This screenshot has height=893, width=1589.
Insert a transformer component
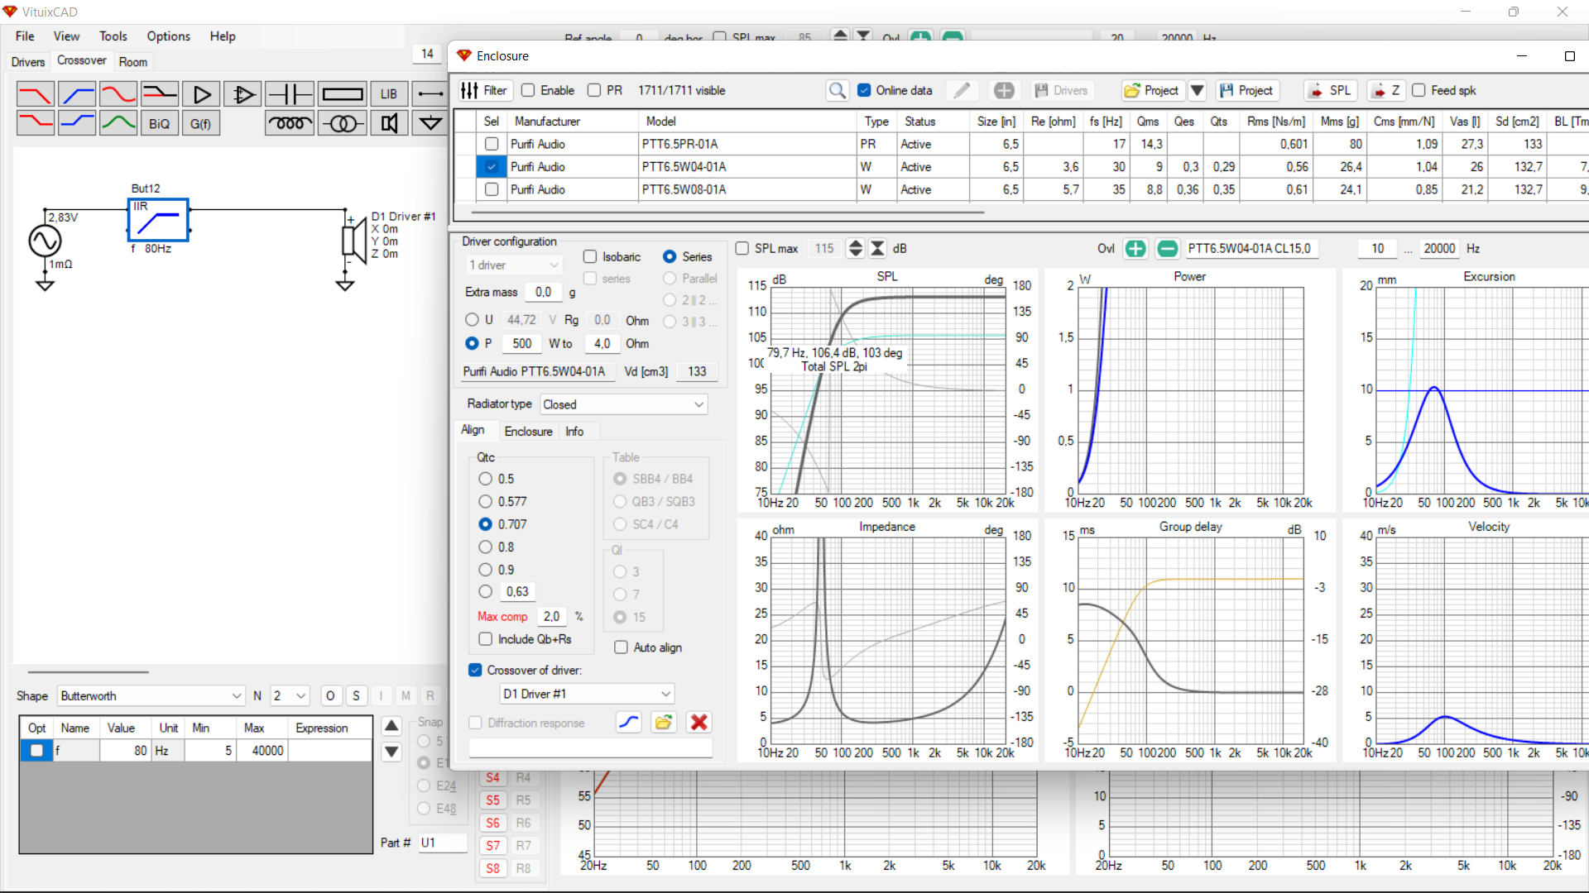342,123
